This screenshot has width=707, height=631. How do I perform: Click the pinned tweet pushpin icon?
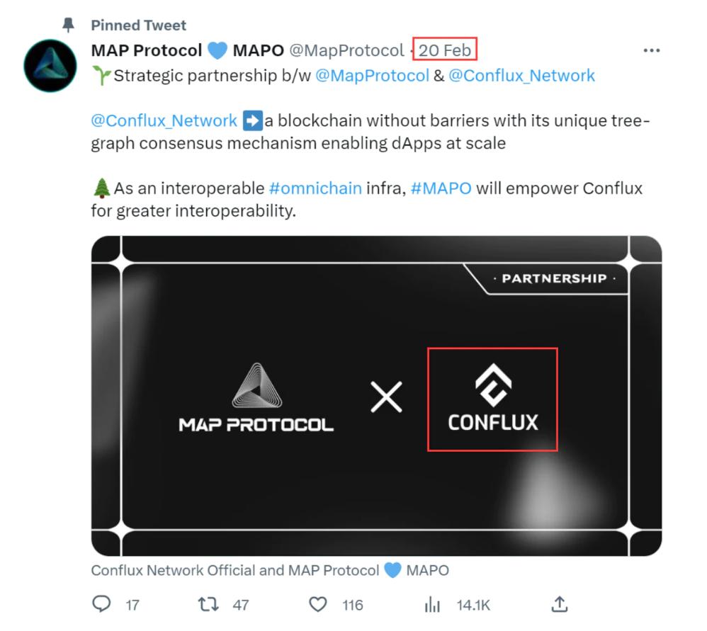pyautogui.click(x=68, y=25)
